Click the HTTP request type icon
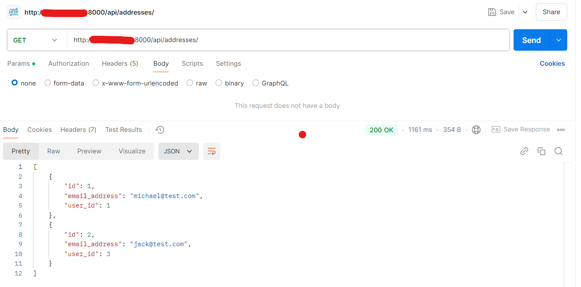 point(13,12)
